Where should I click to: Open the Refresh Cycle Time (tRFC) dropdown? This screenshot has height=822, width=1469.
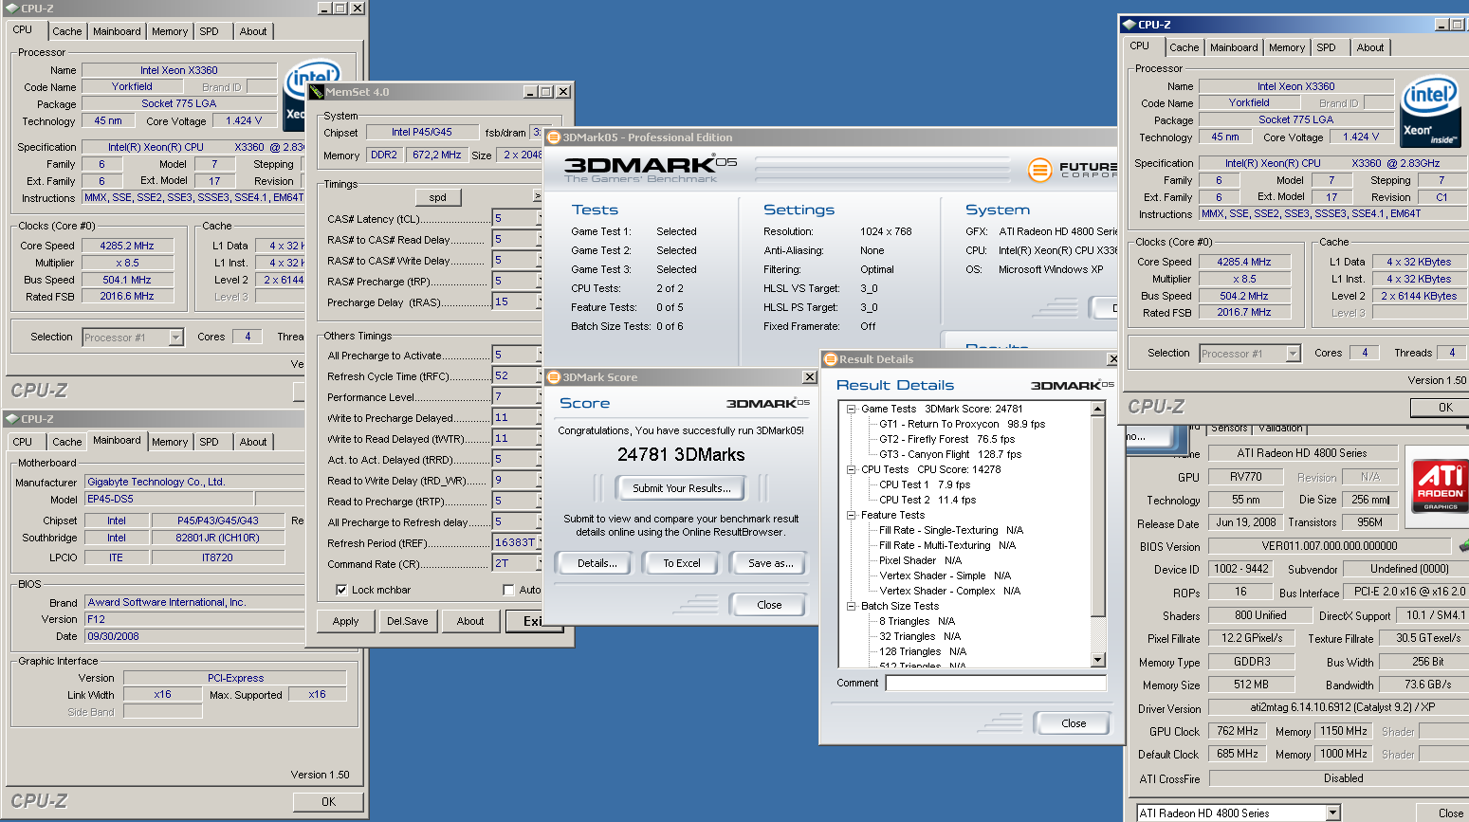[x=516, y=375]
